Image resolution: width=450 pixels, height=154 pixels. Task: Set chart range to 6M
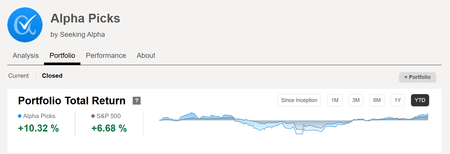[x=377, y=100]
